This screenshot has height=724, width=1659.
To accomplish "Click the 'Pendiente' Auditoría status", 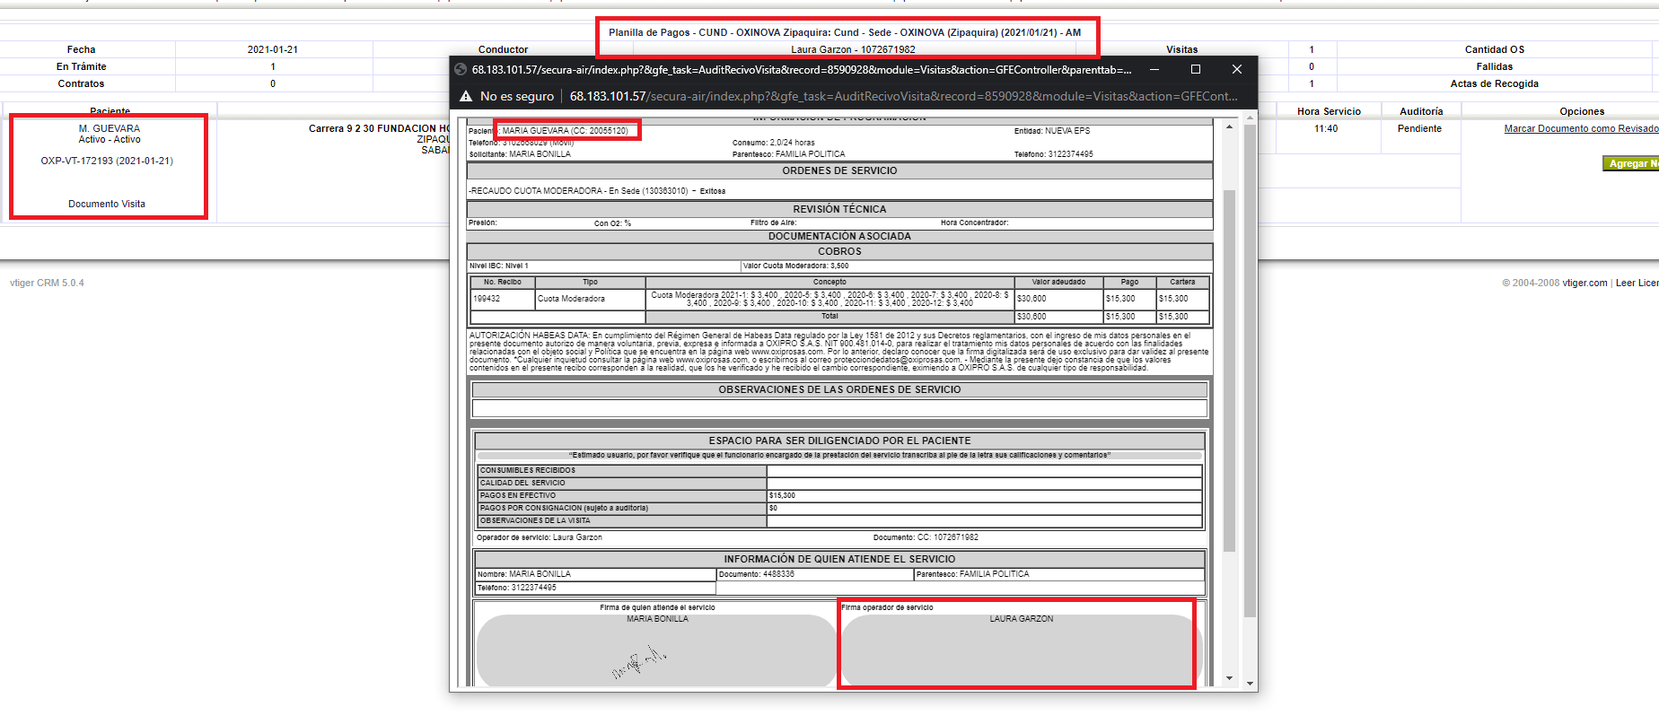I will point(1419,128).
